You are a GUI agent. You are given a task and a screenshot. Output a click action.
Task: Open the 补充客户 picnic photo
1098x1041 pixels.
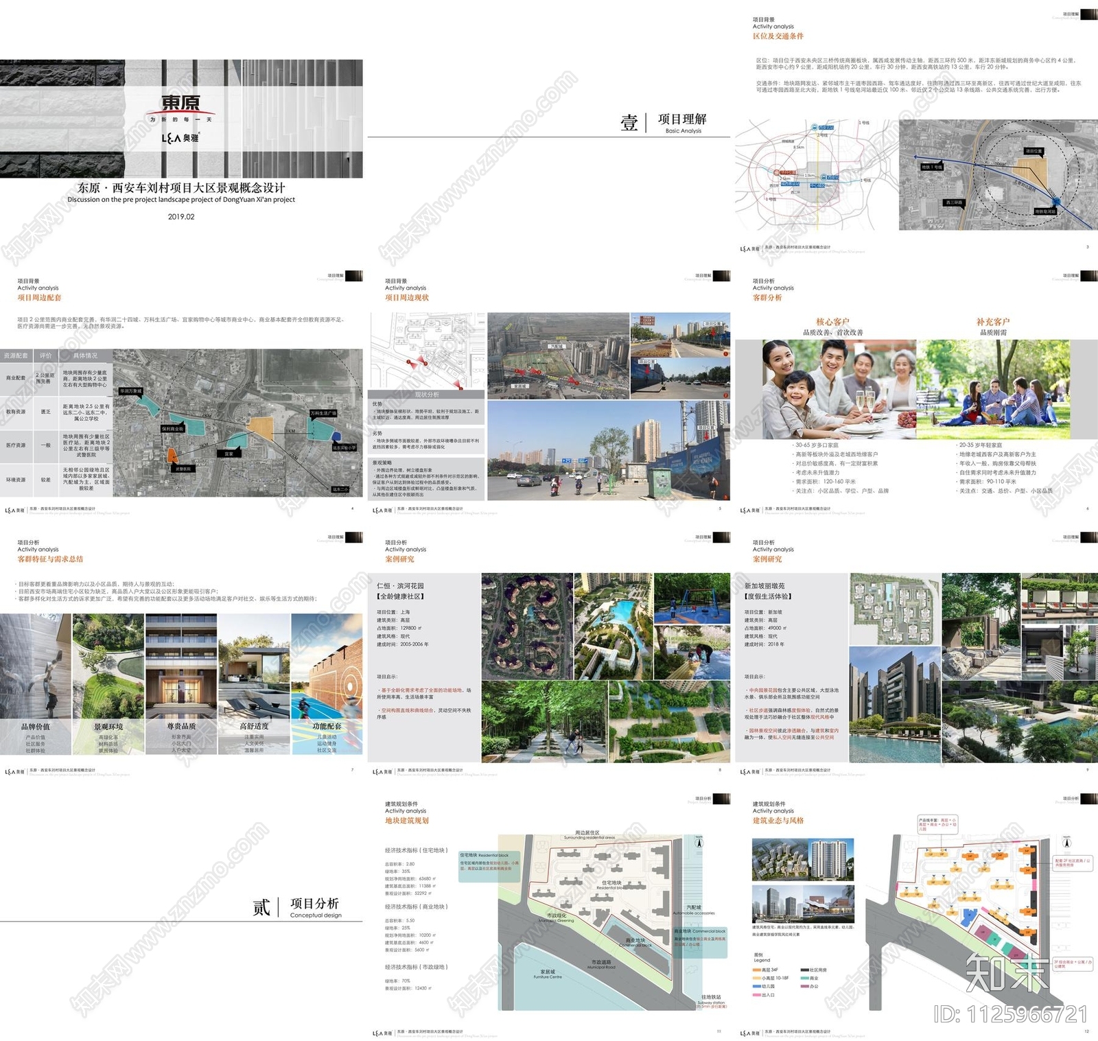(x=993, y=389)
